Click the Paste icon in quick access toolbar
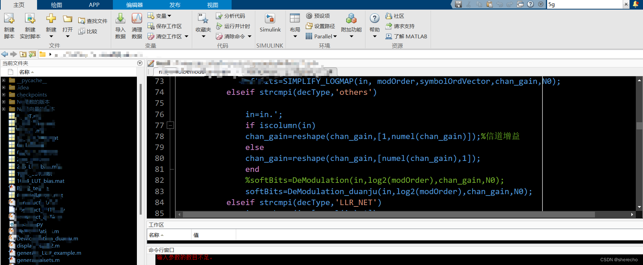The image size is (643, 265). 490,4
